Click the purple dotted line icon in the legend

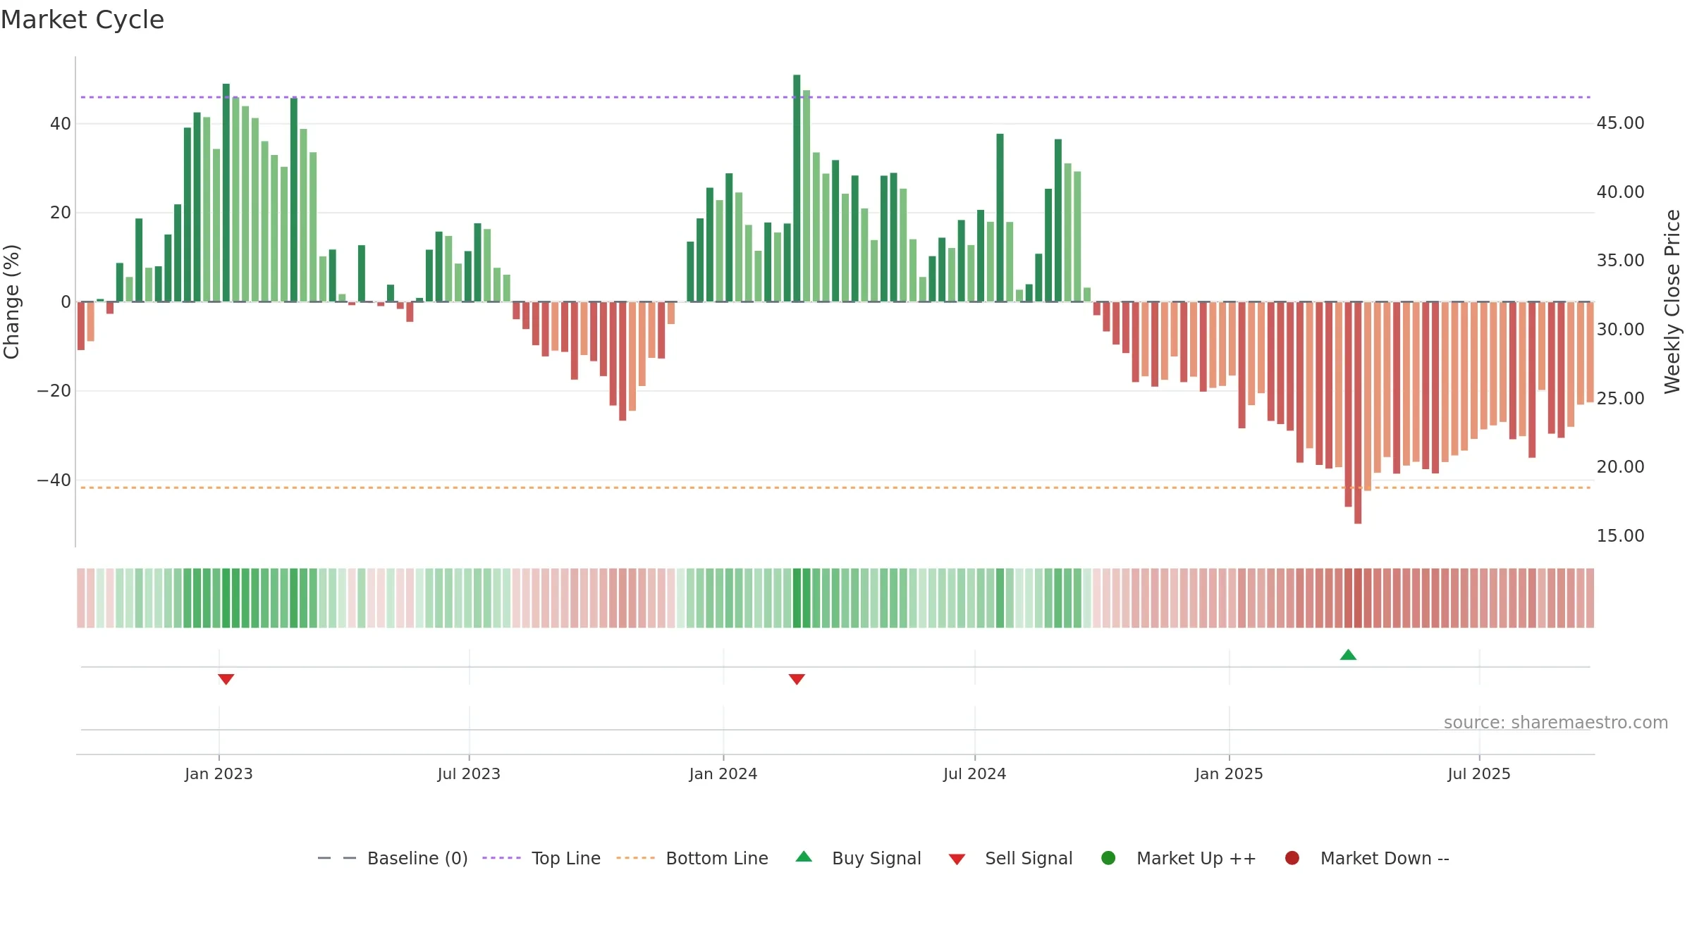click(501, 858)
